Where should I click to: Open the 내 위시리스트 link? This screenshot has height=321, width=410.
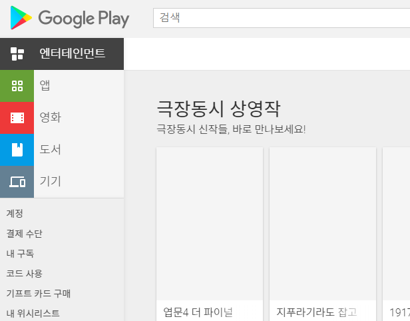point(33,314)
